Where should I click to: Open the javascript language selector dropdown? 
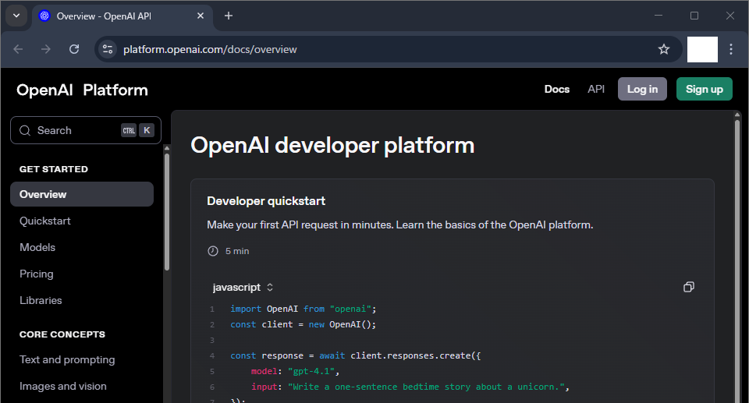(243, 288)
